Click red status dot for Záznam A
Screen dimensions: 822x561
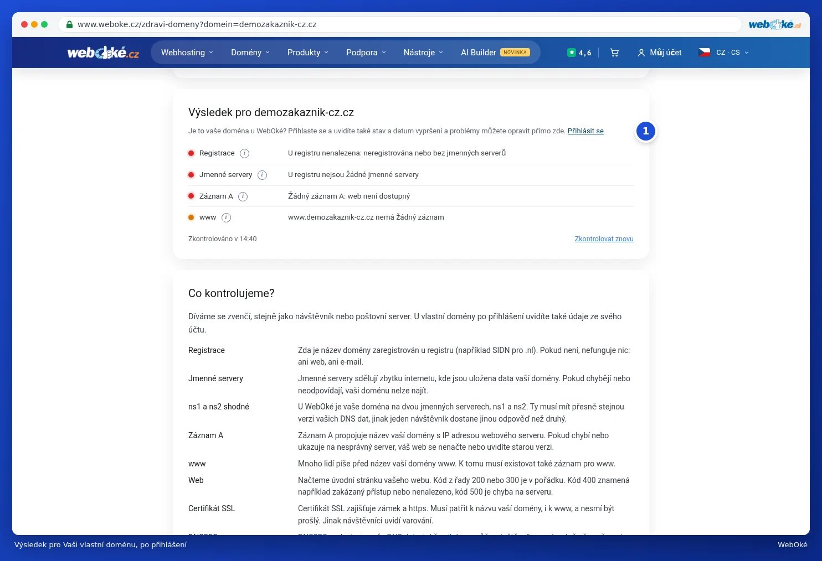(x=191, y=196)
